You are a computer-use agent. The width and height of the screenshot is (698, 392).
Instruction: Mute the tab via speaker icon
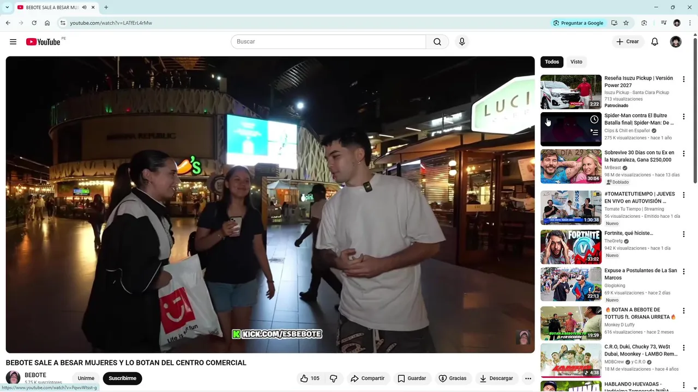(x=84, y=8)
